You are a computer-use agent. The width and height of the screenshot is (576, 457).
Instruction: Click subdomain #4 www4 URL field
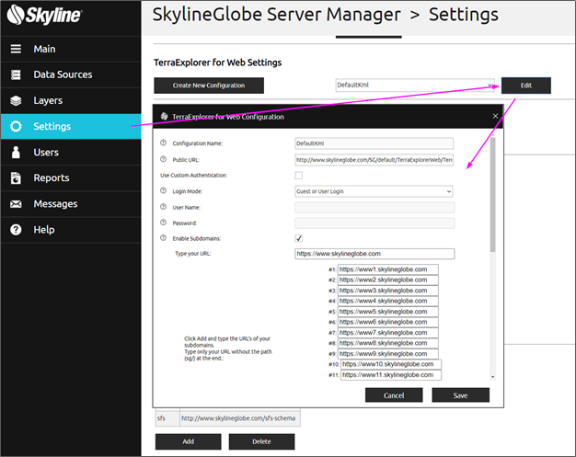[x=388, y=301]
